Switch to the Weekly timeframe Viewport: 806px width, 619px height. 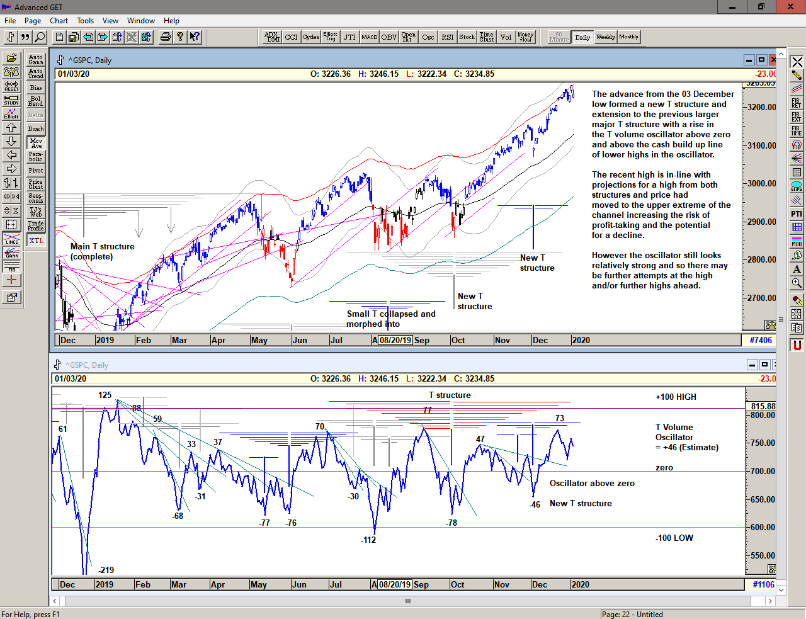pos(605,37)
